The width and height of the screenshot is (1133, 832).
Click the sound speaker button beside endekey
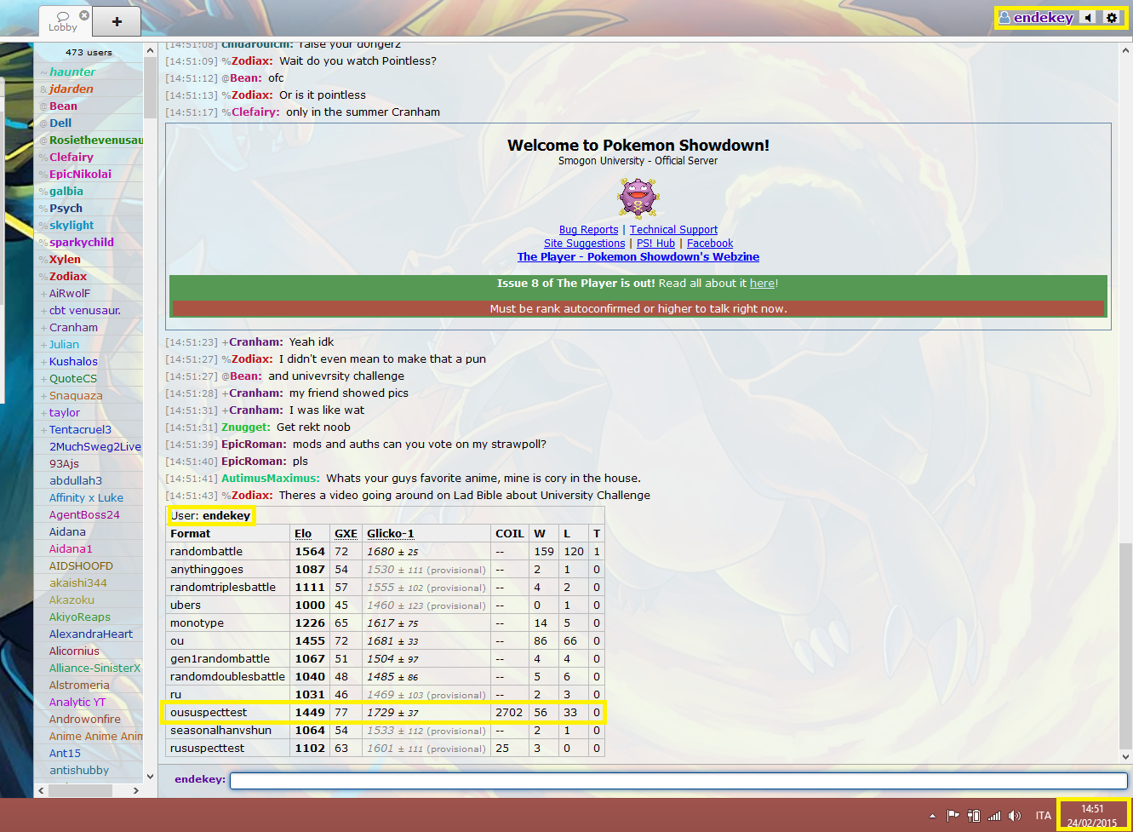pyautogui.click(x=1089, y=18)
